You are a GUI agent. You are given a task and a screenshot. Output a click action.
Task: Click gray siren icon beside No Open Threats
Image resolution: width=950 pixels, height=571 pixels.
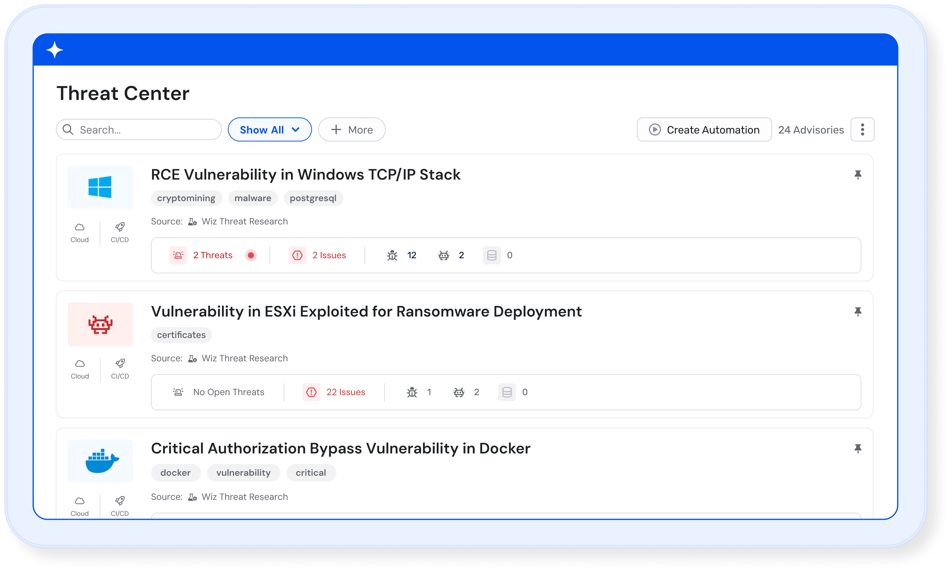pos(178,392)
